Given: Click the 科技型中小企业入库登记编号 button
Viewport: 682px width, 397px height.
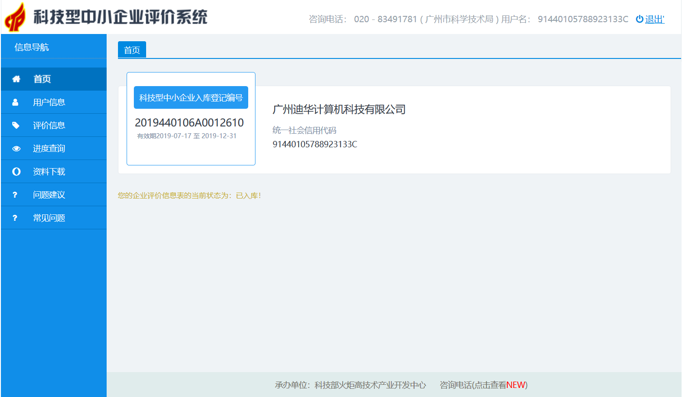Looking at the screenshot, I should (x=191, y=97).
